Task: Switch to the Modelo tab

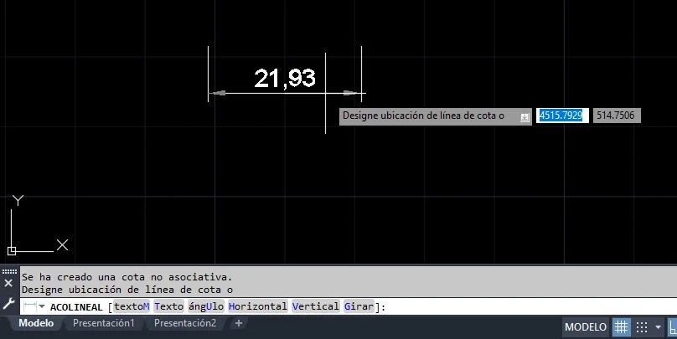Action: [36, 323]
